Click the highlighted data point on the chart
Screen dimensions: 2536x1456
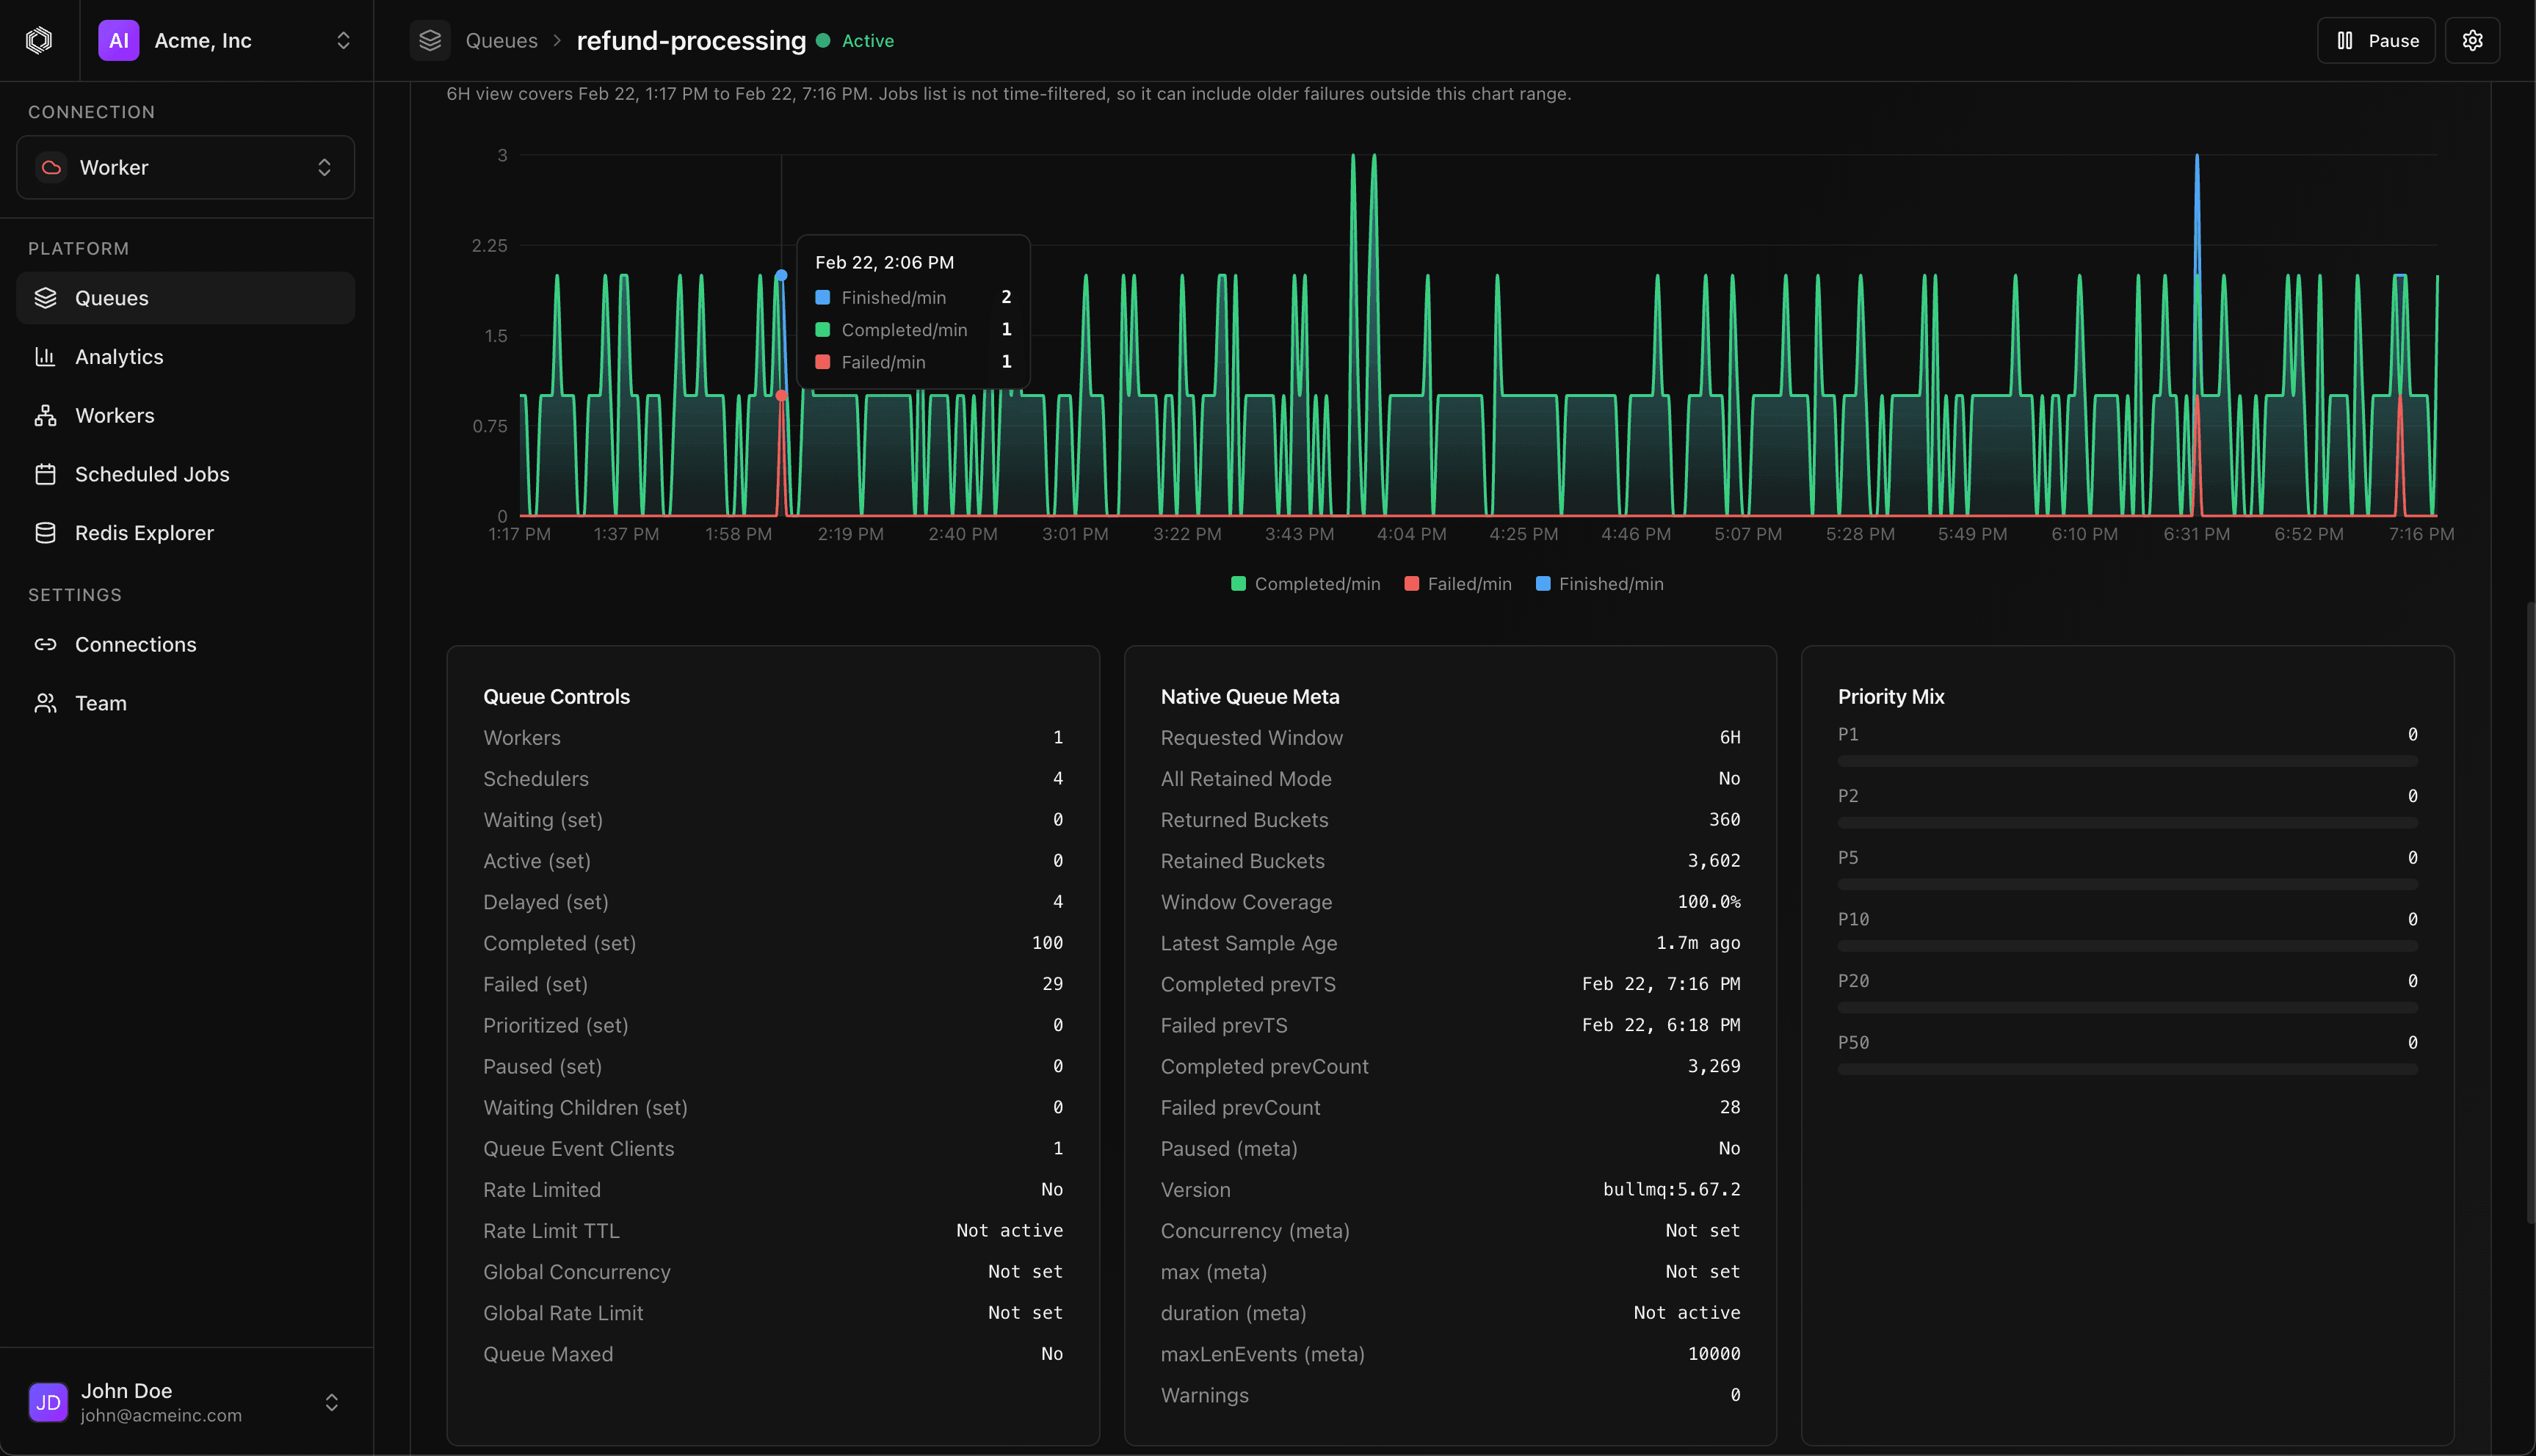pyautogui.click(x=781, y=275)
